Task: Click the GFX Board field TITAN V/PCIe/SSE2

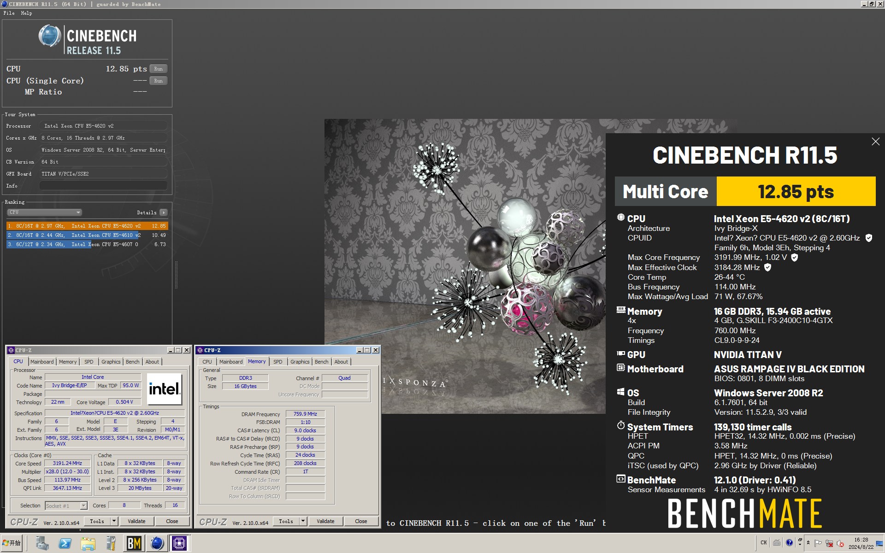Action: 103,174
